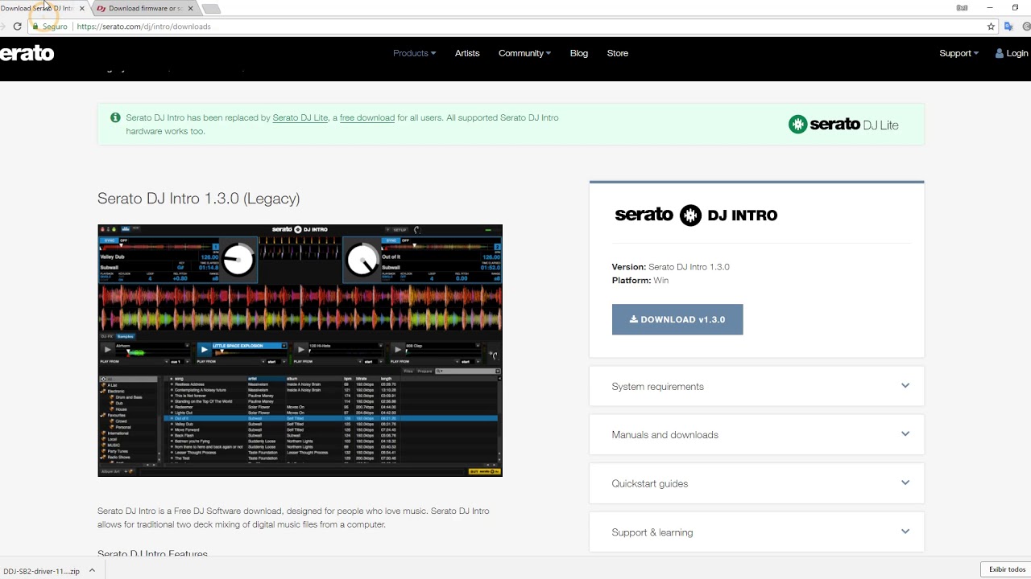Open the Store page
This screenshot has width=1031, height=579.
[618, 53]
